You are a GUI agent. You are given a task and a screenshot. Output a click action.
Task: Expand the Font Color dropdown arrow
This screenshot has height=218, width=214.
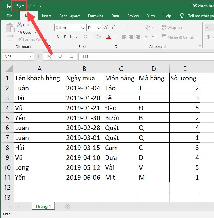click(114, 37)
